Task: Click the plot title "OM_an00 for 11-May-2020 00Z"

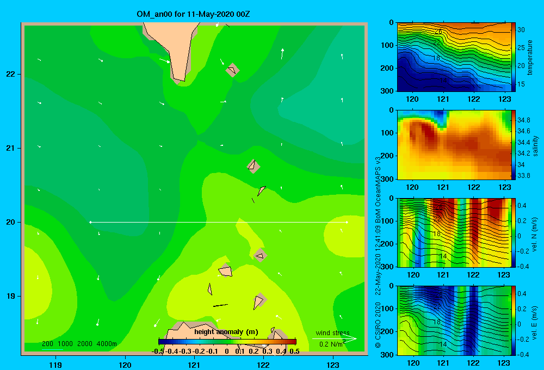Action: 193,14
